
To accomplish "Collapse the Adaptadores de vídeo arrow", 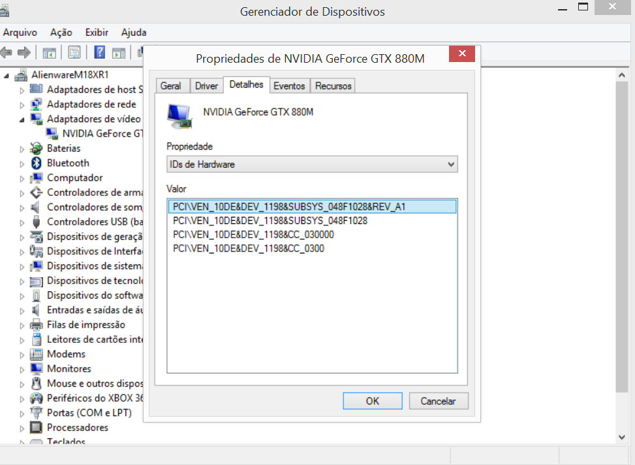I will click(x=22, y=120).
